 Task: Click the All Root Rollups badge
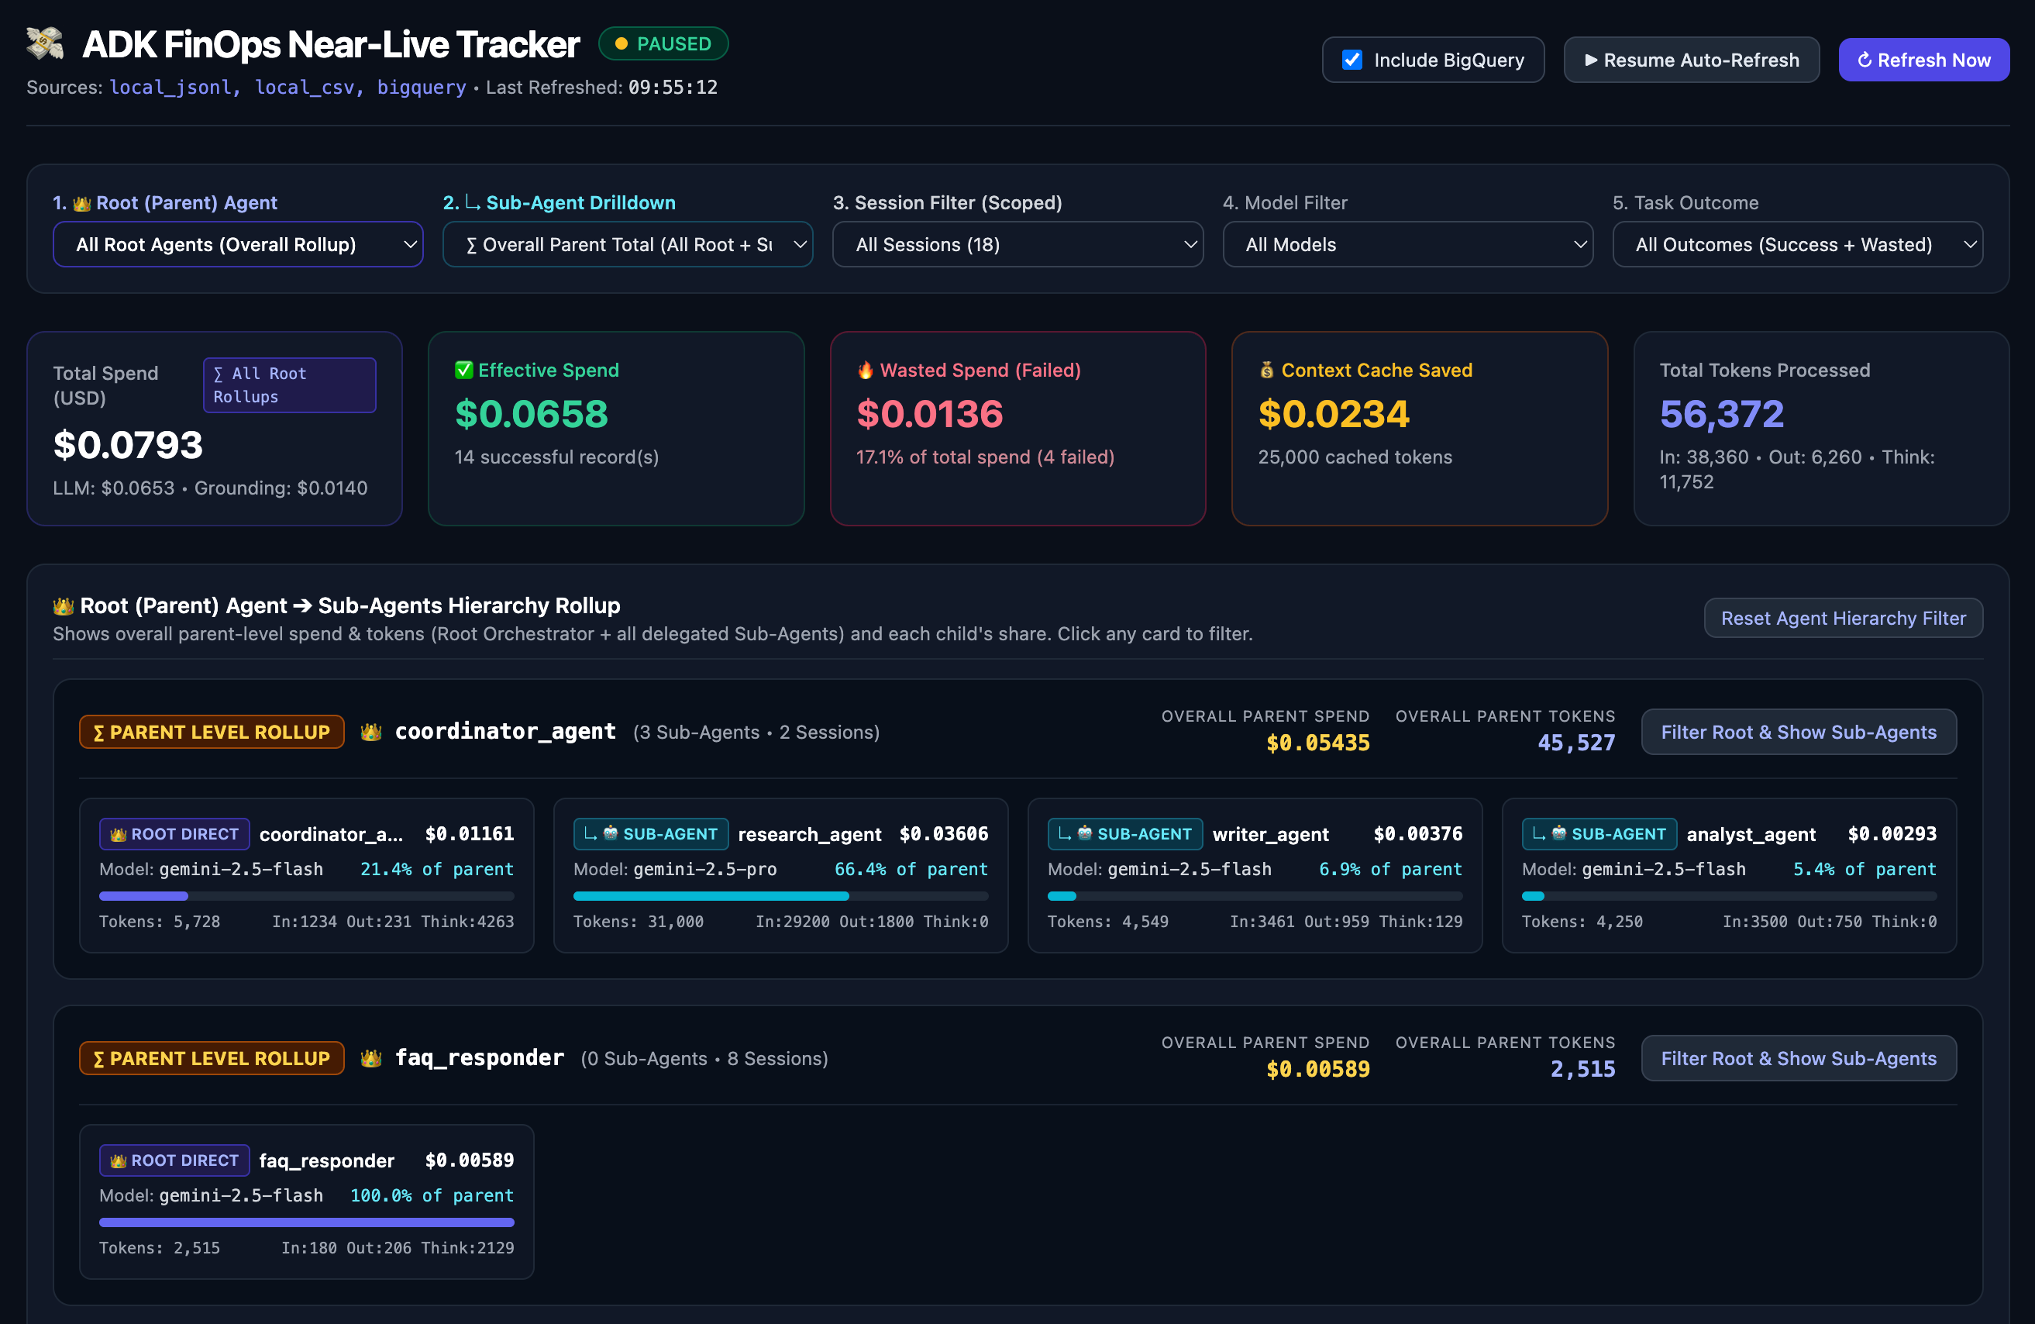click(289, 385)
